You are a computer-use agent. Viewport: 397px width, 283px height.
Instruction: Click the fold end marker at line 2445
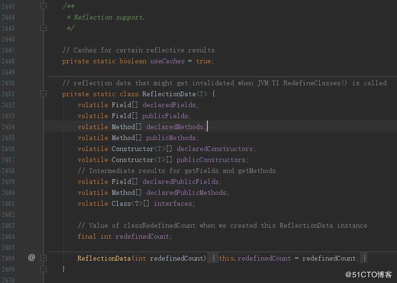click(43, 28)
